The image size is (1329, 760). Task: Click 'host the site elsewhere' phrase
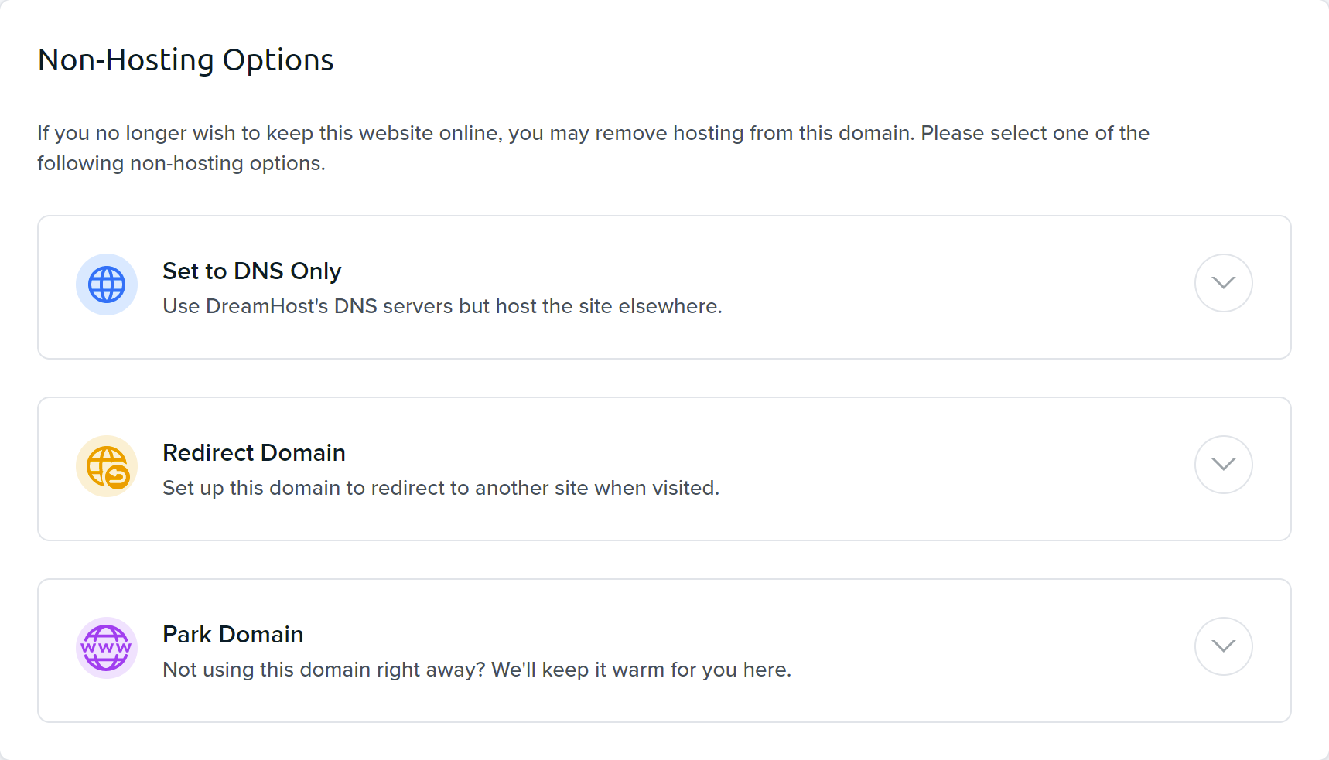coord(609,306)
